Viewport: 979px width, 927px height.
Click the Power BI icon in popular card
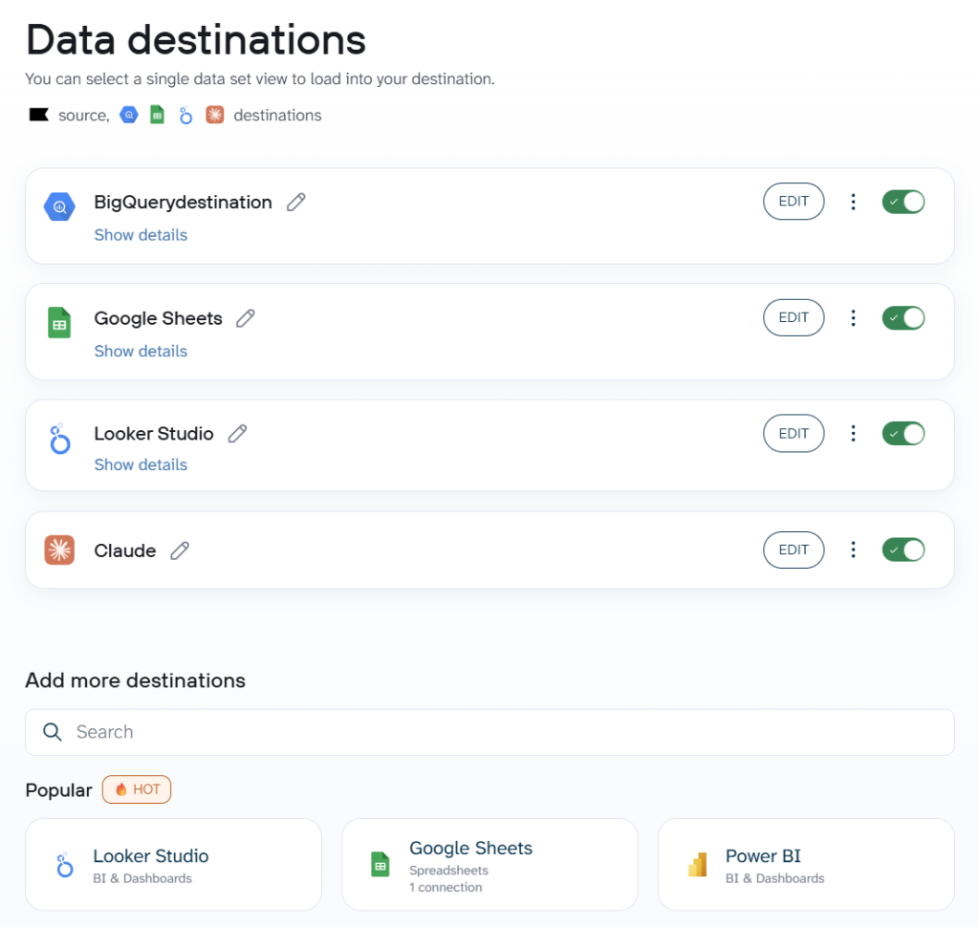(697, 865)
